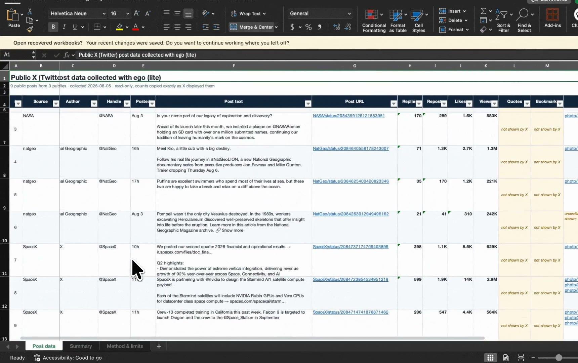Switch to the Summary sheet tab
The image size is (578, 363).
[81, 346]
